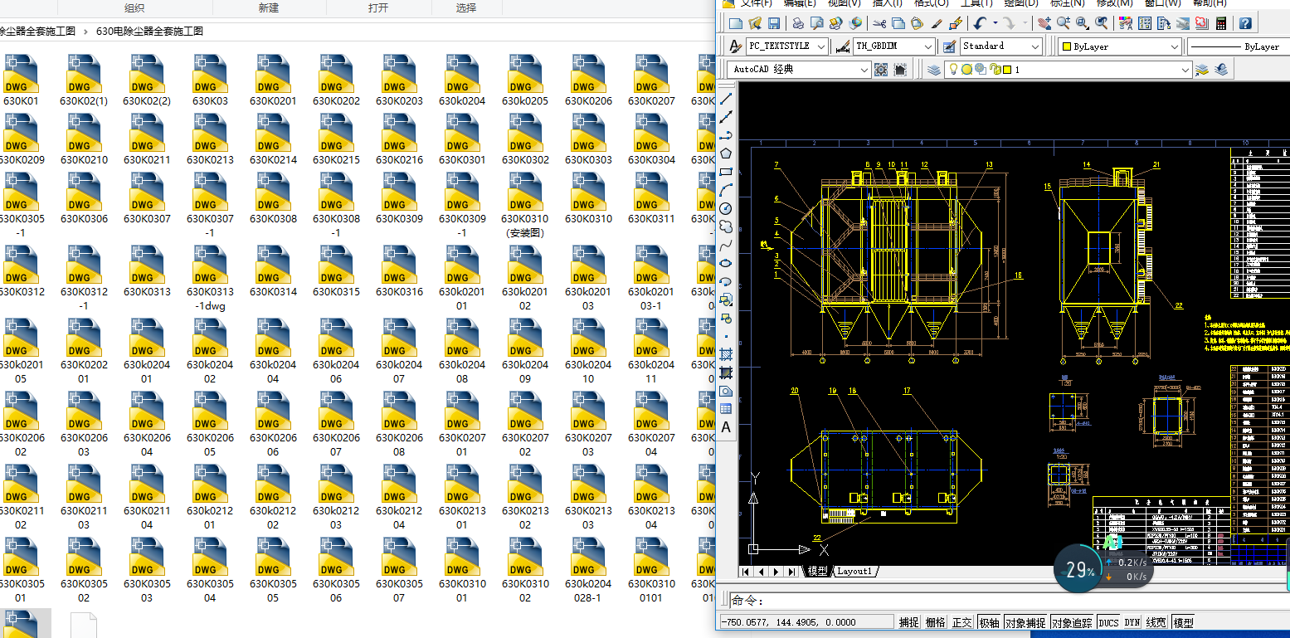Toggle 对象捕捉 object snap button
The image size is (1290, 638).
pyautogui.click(x=1025, y=622)
